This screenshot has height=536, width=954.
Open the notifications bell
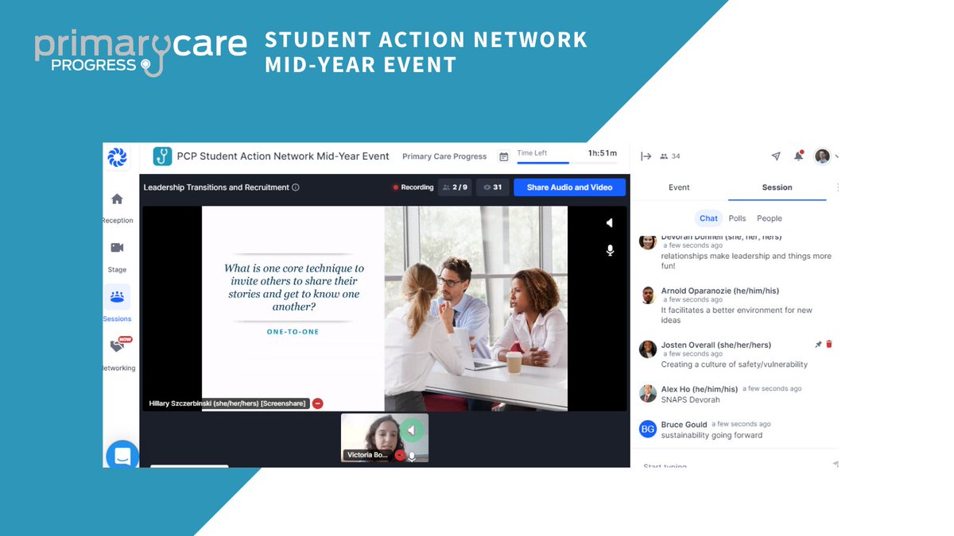[x=799, y=156]
